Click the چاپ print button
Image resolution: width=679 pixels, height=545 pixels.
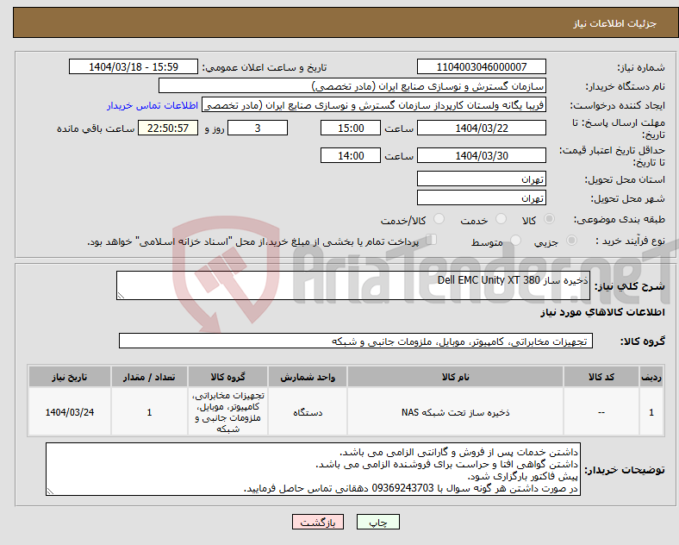point(378,522)
